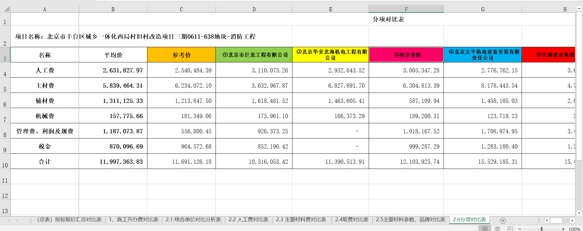Open 2.5主要材料参数、品牌对比表 tab

tap(410, 219)
